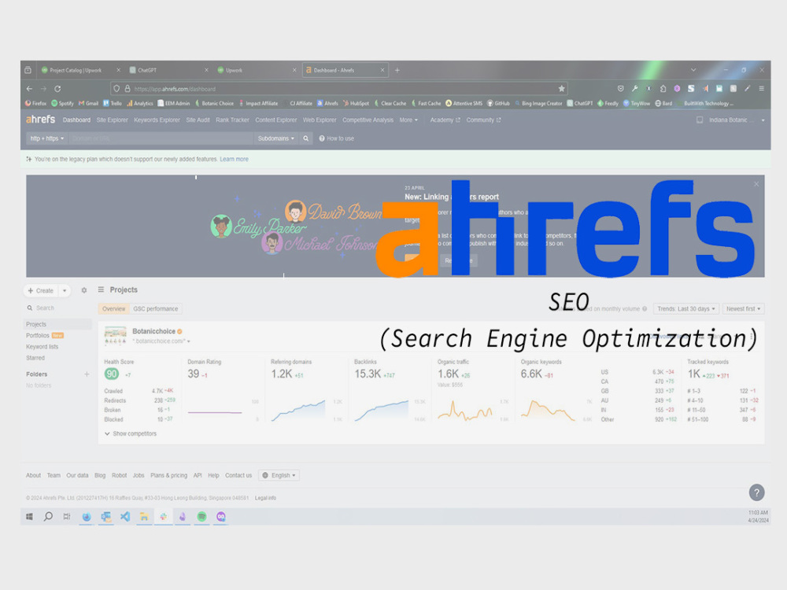The image size is (787, 590).
Task: Open the Create button dropdown arrow
Action: pyautogui.click(x=65, y=290)
